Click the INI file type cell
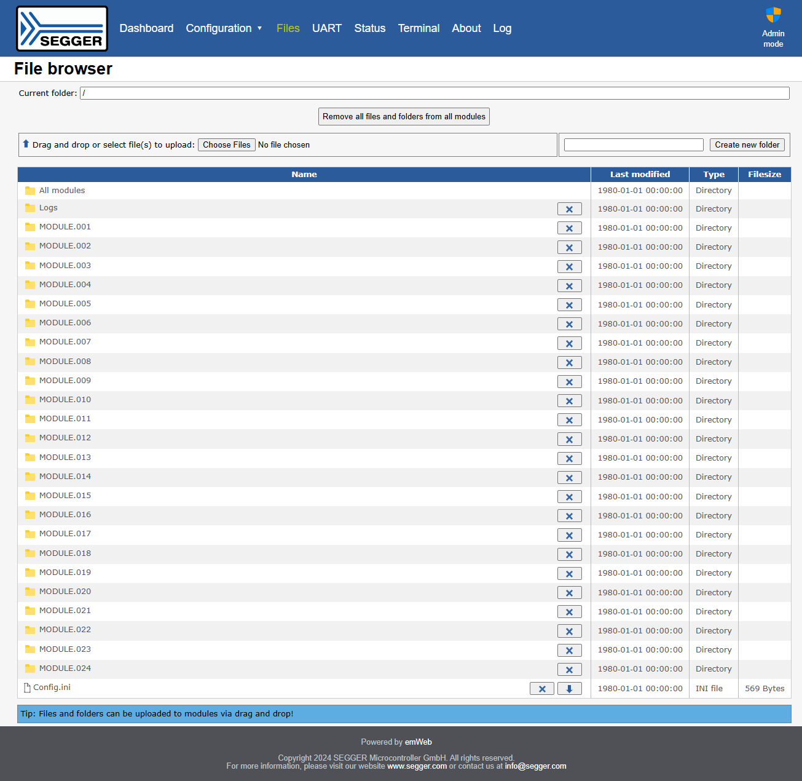Screen dimensions: 802x781 (714, 689)
